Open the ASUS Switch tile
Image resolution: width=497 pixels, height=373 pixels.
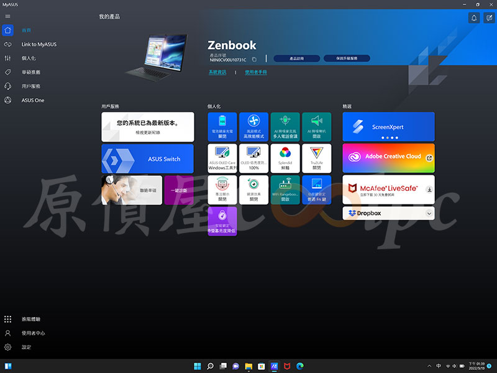click(x=147, y=159)
